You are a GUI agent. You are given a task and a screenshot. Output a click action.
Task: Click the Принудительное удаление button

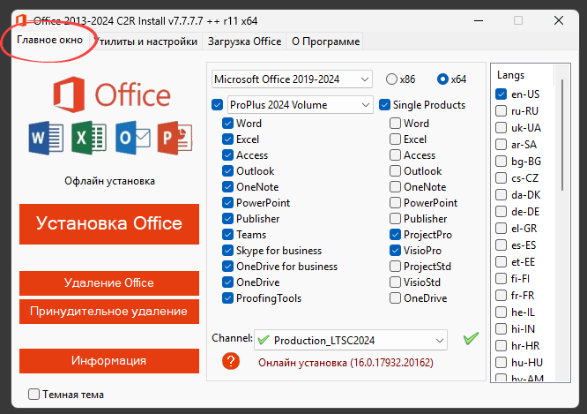click(108, 312)
